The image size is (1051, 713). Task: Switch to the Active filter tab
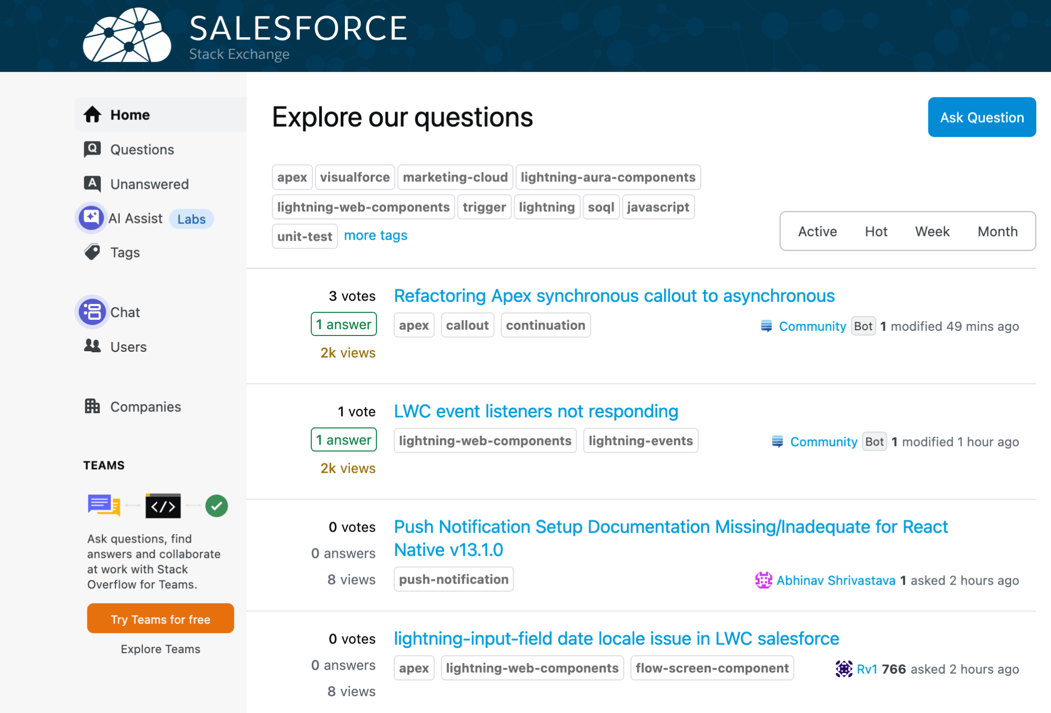pos(817,231)
